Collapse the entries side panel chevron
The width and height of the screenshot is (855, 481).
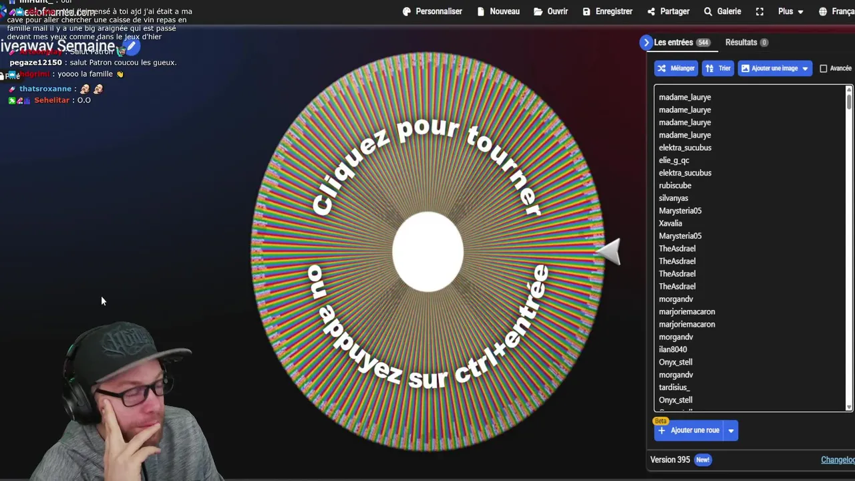click(x=645, y=42)
